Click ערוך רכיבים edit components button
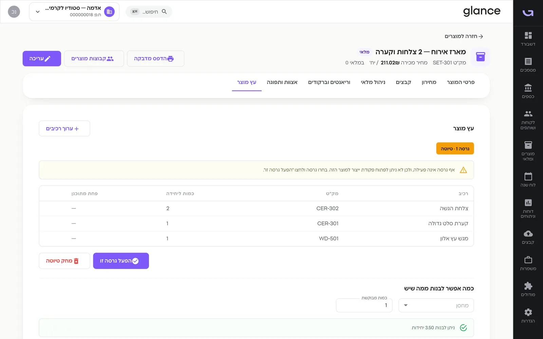Screen dimensions: 543x339 (64, 128)
